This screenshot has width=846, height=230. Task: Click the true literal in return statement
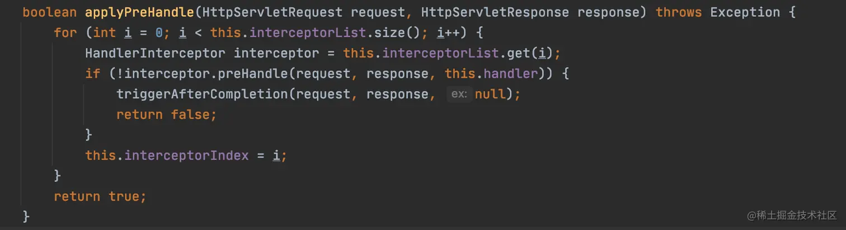124,196
